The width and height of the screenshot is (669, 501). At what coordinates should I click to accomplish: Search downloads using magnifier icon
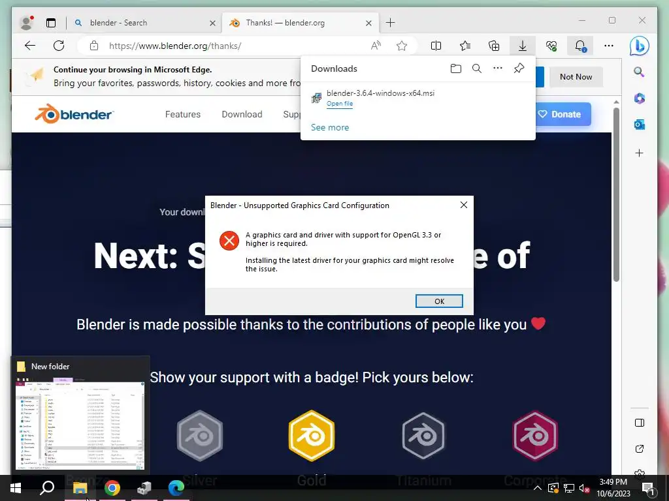tap(476, 68)
